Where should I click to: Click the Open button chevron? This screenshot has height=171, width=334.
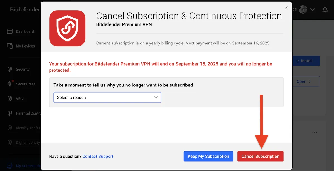point(309,81)
